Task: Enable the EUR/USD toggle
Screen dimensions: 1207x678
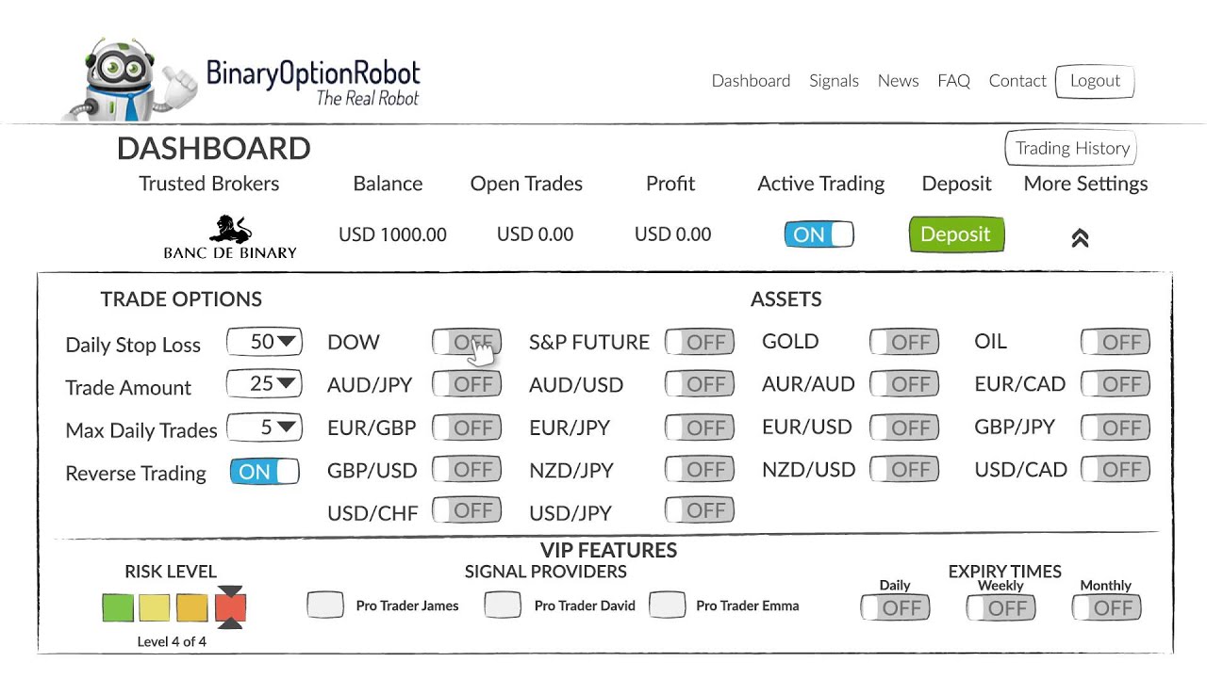Action: (x=903, y=428)
